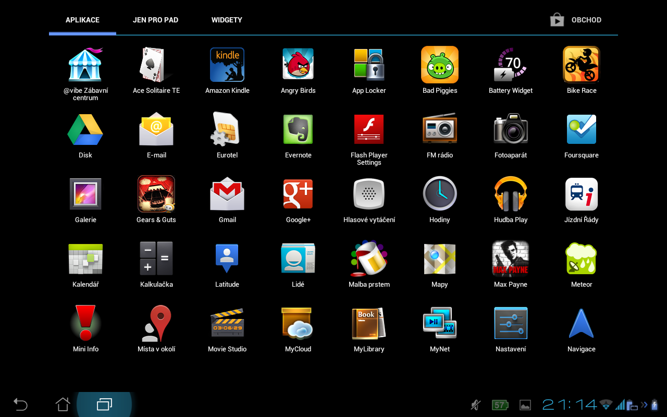Open Evernote app
Screen dimensions: 667x417
pos(298,130)
